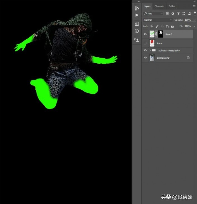Click the Opacity 100% value field
Screen dimensions: 197x204
[188, 20]
